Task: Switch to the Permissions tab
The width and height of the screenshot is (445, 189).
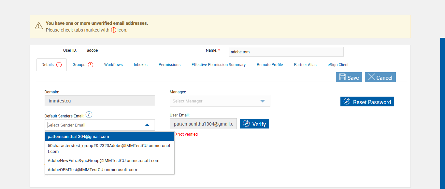Action: (169, 65)
